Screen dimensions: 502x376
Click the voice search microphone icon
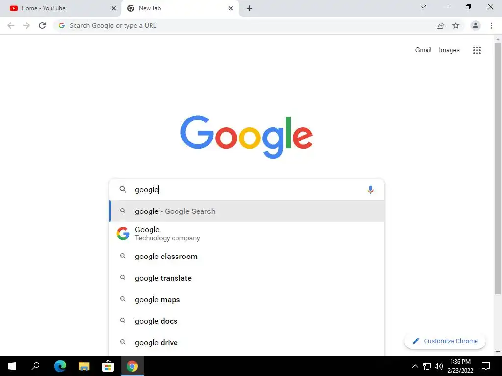[370, 189]
